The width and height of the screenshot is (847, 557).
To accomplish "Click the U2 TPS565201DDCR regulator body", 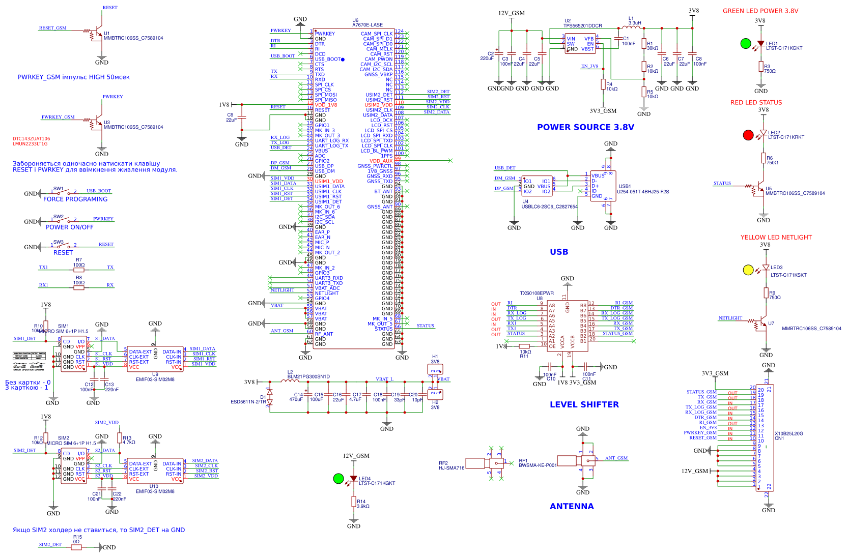I will [580, 44].
